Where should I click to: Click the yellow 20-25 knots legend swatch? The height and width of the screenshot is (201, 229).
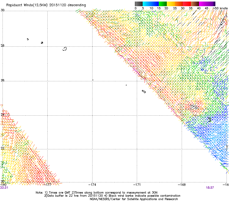(171, 4)
